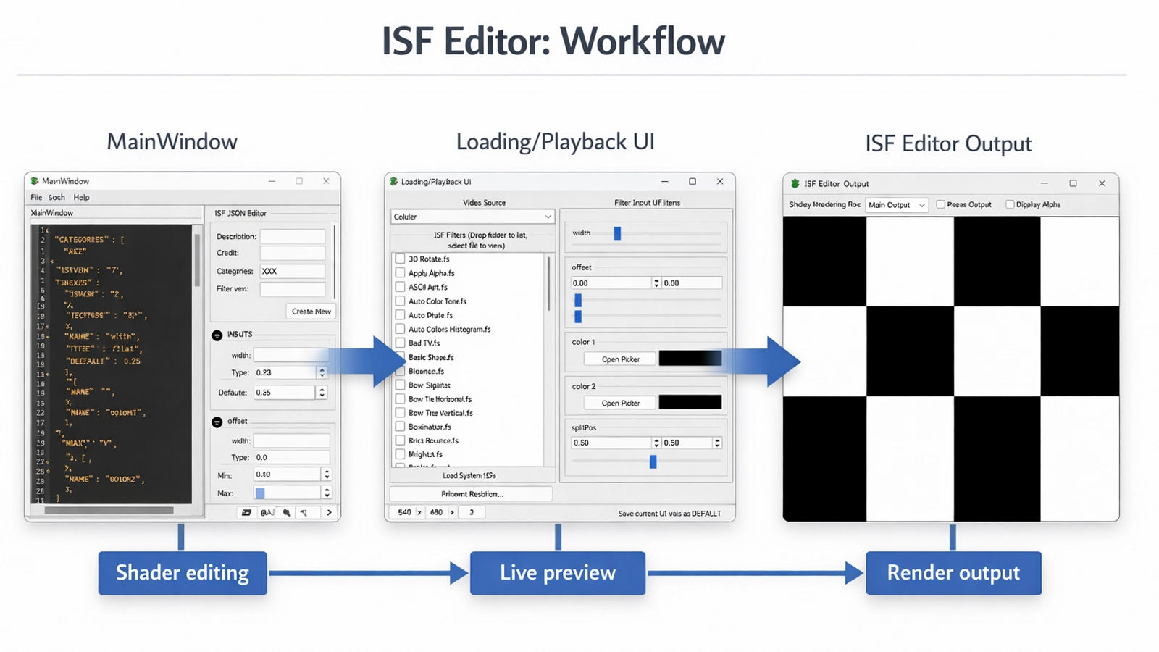Toggle the Peeas Output checkbox
Viewport: 1159px width, 652px height.
pyautogui.click(x=940, y=204)
